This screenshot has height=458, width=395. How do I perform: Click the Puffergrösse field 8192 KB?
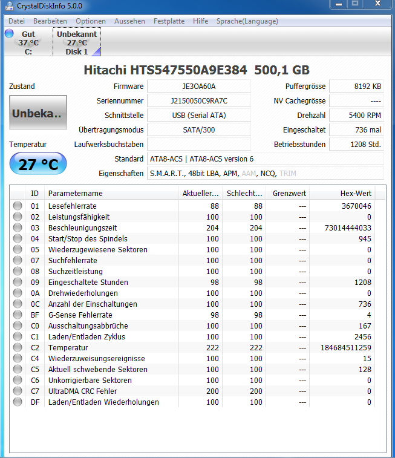(x=356, y=86)
